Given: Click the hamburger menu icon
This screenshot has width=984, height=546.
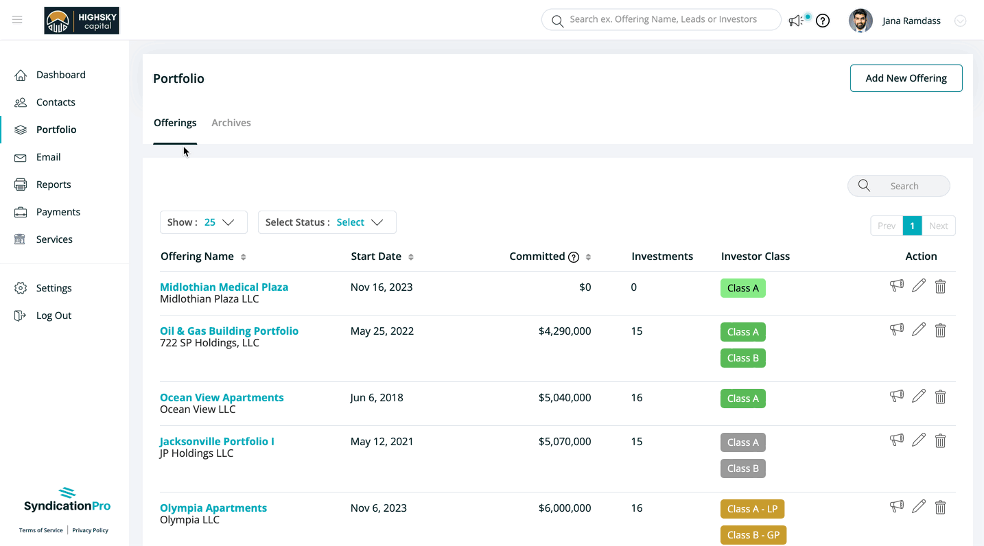Looking at the screenshot, I should tap(17, 20).
